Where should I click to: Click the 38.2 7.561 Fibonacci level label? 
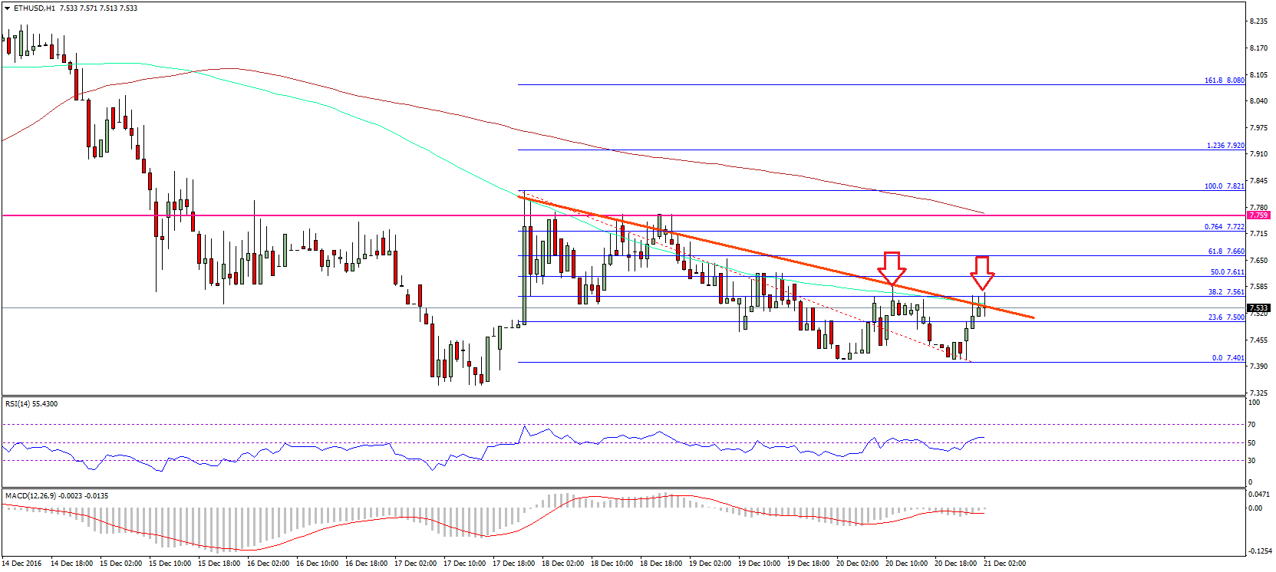(x=1226, y=291)
